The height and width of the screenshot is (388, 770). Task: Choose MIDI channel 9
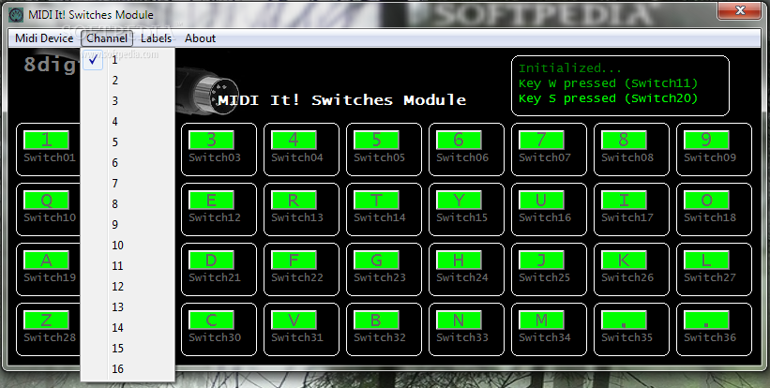pyautogui.click(x=128, y=225)
